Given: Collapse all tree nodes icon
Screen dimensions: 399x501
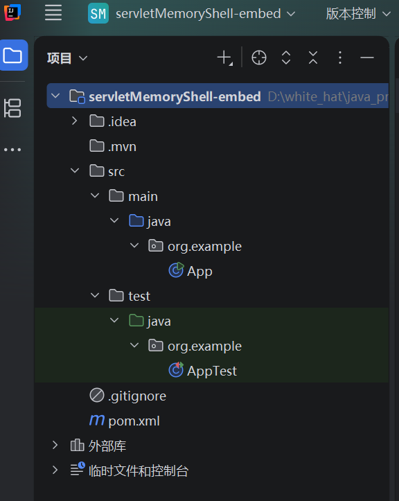Looking at the screenshot, I should tap(313, 58).
